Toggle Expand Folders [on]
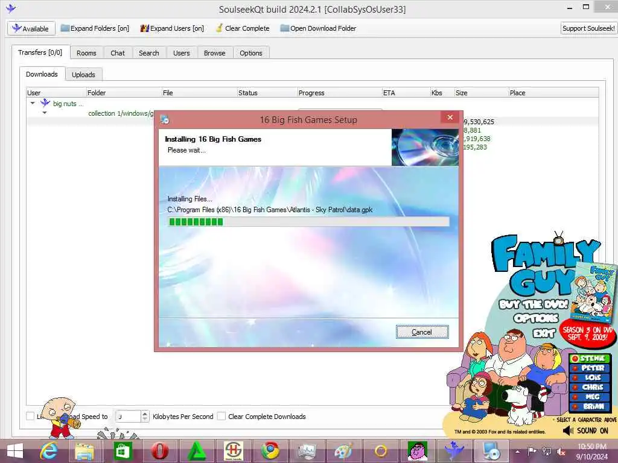This screenshot has width=618, height=463. pyautogui.click(x=95, y=28)
